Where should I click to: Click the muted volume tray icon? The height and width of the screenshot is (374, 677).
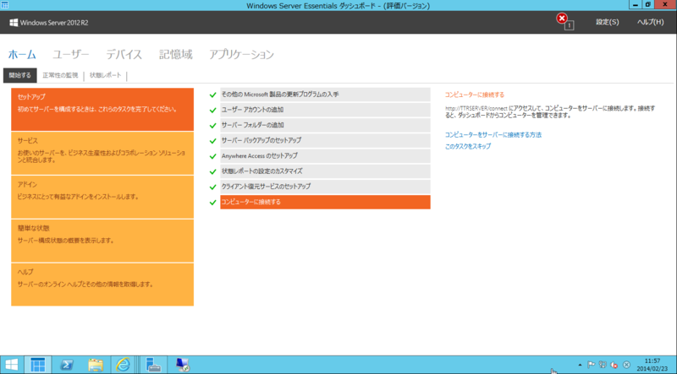click(x=614, y=365)
